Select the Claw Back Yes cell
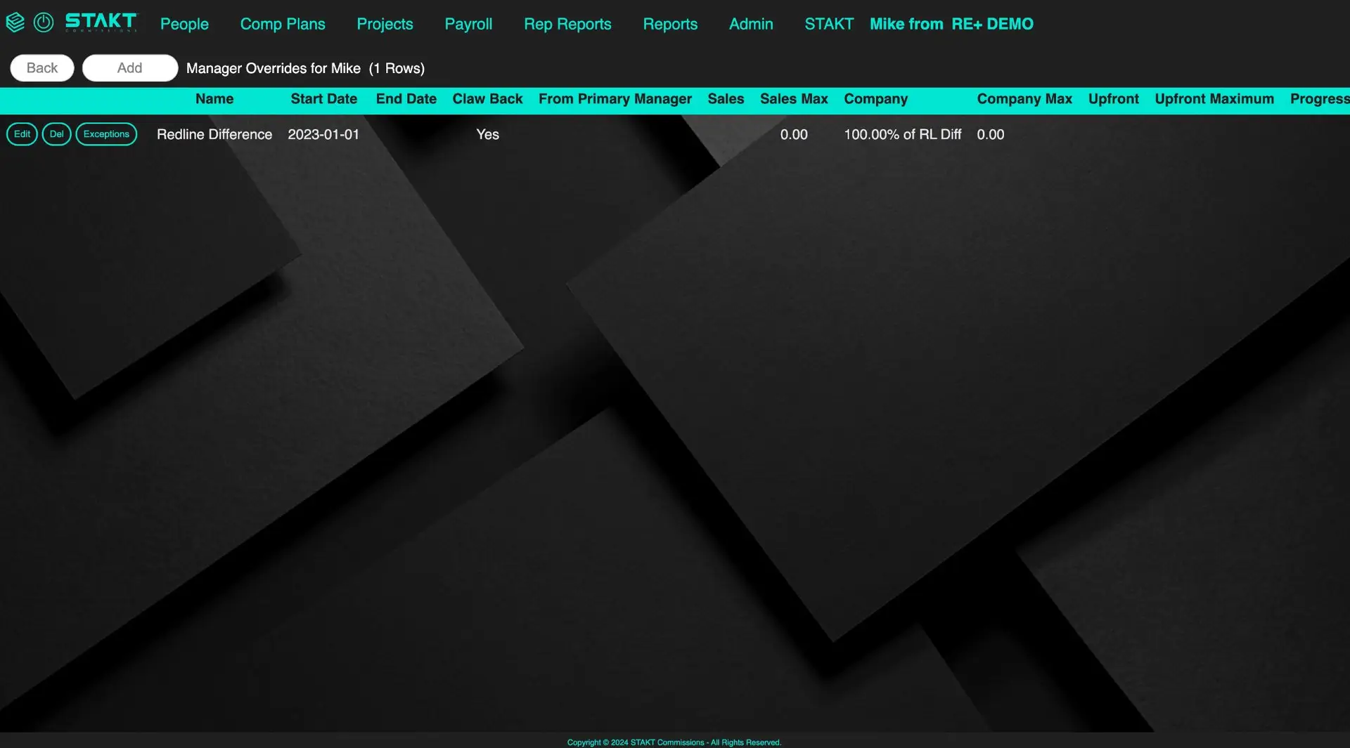The image size is (1350, 748). point(487,134)
